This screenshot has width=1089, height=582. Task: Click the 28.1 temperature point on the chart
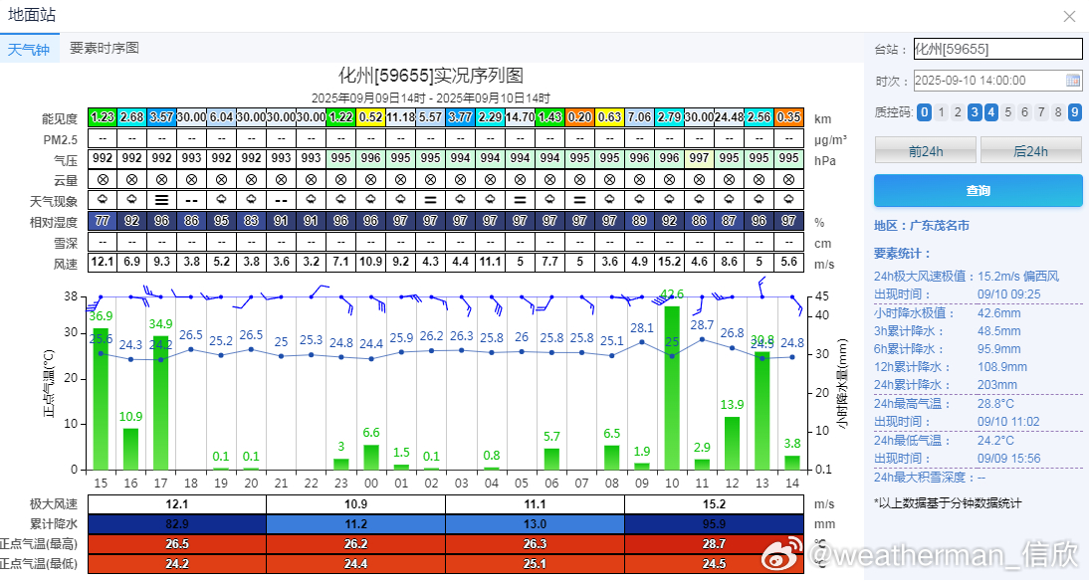pyautogui.click(x=642, y=341)
